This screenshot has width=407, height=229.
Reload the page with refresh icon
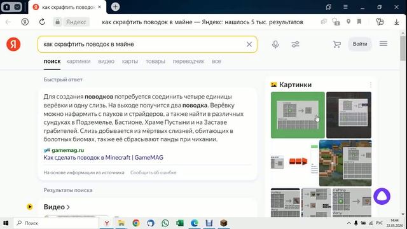pos(42,22)
